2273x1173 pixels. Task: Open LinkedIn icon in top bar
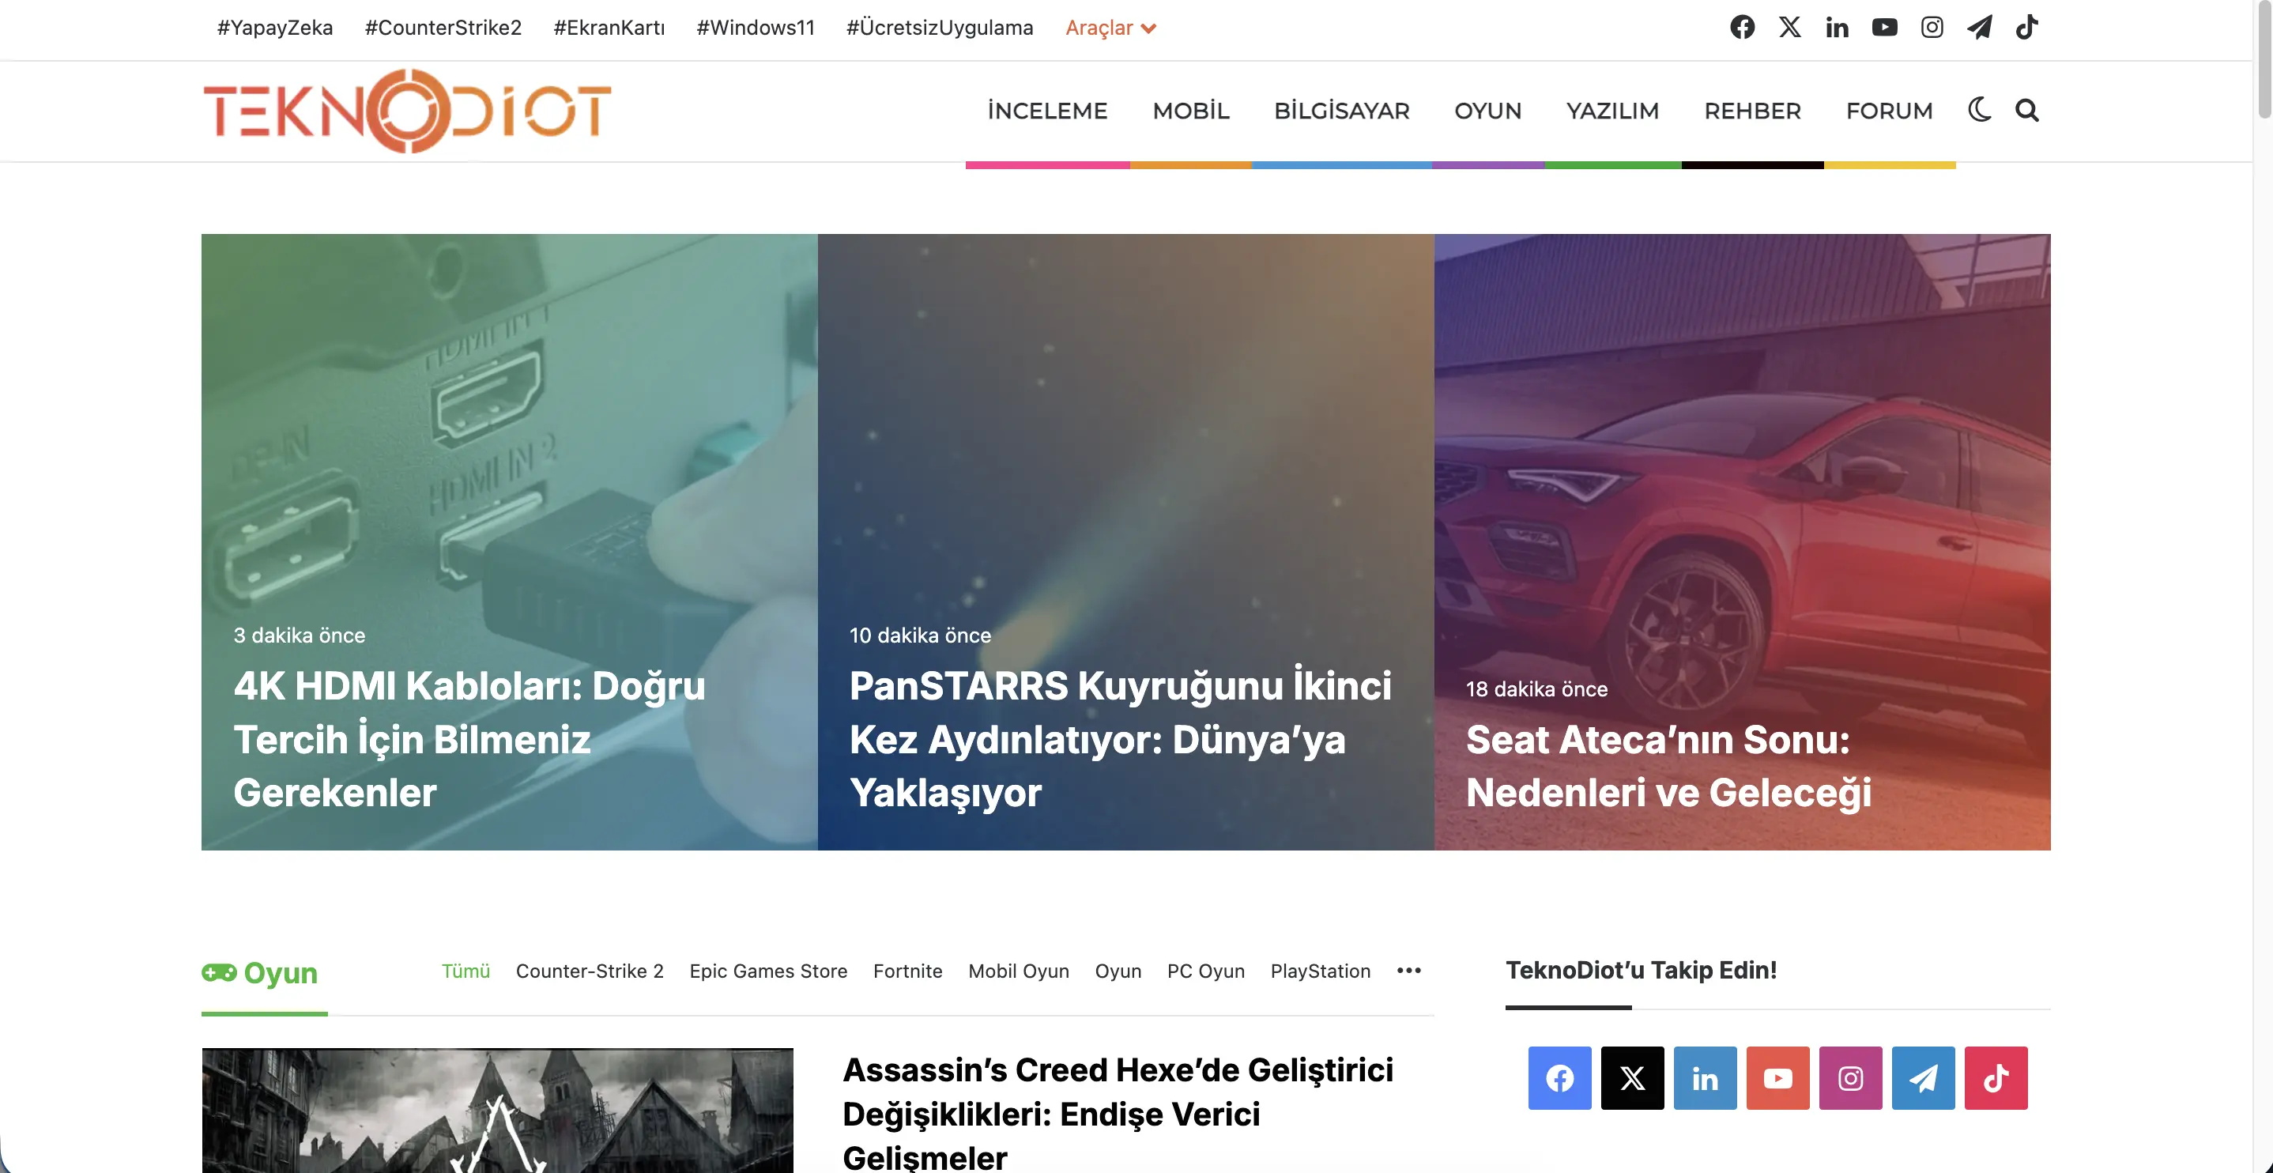pyautogui.click(x=1837, y=28)
